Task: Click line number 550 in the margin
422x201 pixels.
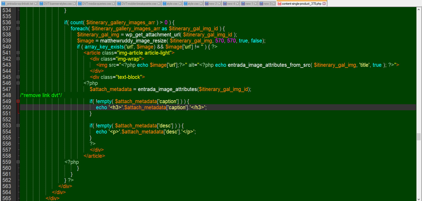Action: [x=7, y=107]
